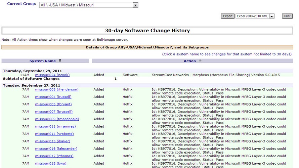Open missouri003 (jhenderson) change history
This screenshot has width=299, height=168.
tap(56, 90)
